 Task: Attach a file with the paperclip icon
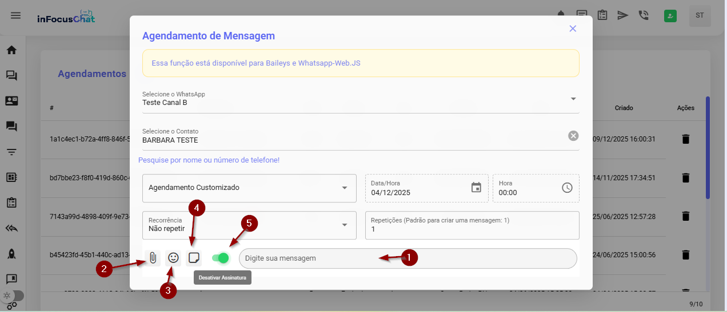point(153,258)
